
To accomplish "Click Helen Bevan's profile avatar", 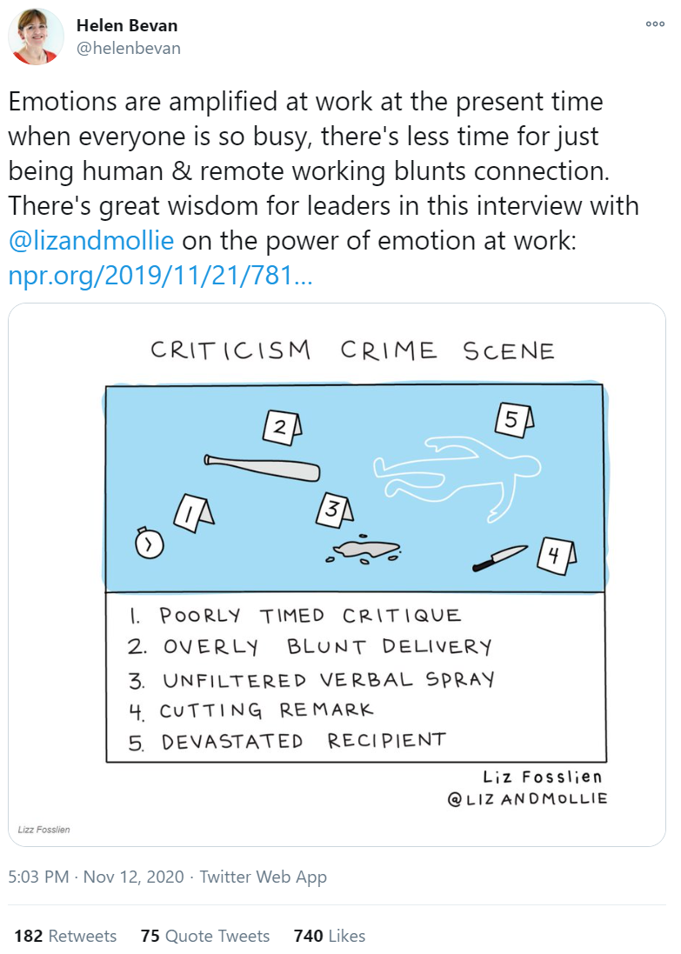I will tap(37, 37).
